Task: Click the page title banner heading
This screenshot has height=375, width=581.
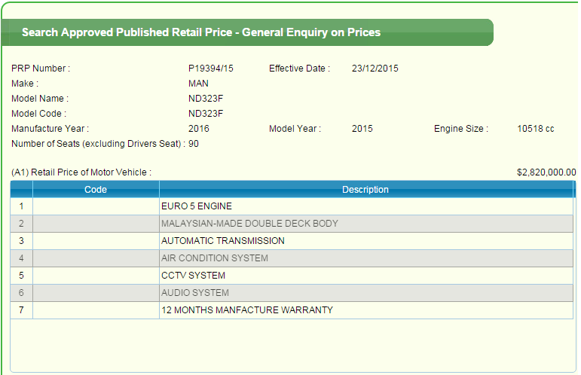Action: pos(201,32)
